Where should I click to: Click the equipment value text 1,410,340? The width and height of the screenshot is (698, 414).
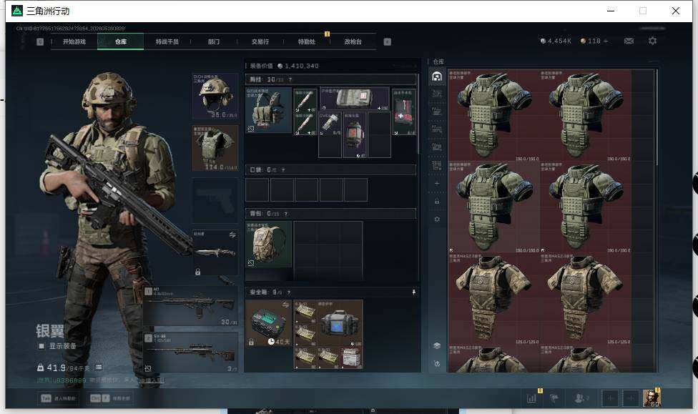click(x=302, y=66)
